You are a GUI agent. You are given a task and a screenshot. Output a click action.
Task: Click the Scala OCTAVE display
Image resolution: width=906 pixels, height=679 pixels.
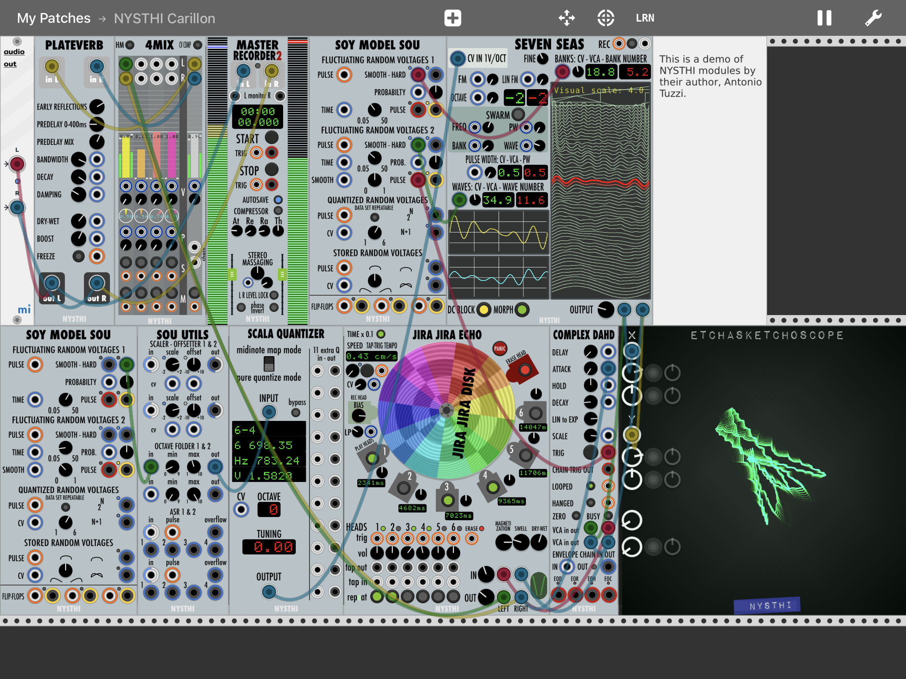[x=269, y=509]
